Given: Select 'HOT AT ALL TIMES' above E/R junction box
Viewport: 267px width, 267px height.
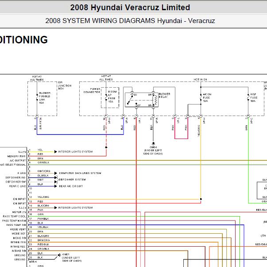Looking at the screenshot, I should (37, 78).
